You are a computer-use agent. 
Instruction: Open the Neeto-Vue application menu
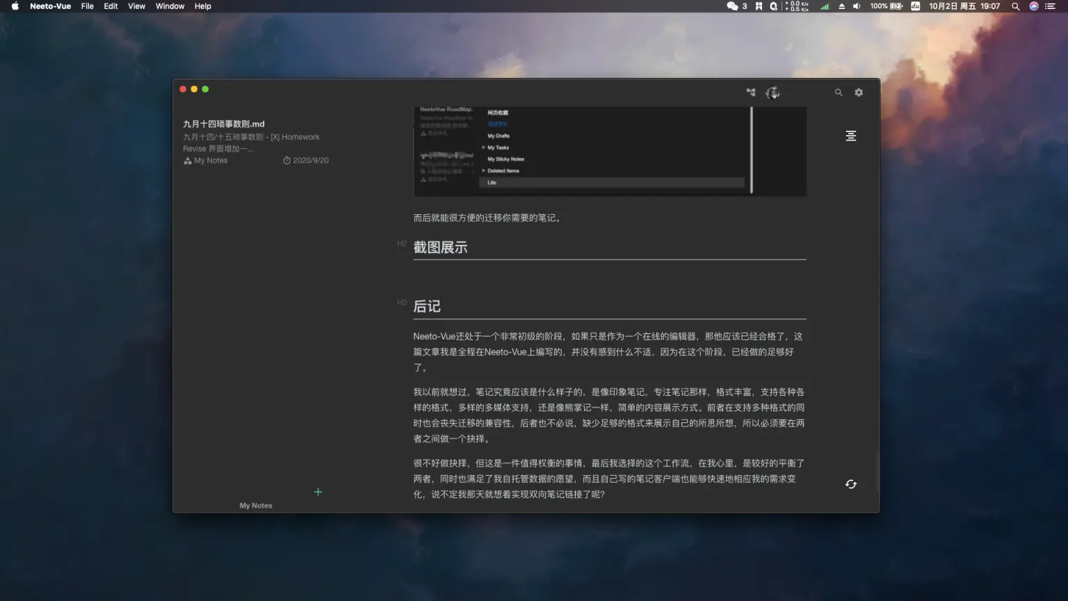click(50, 6)
